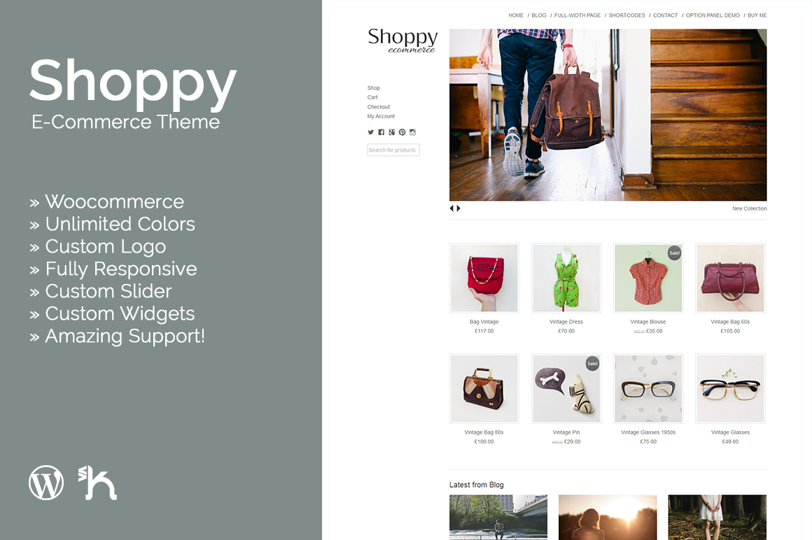
Task: Open the Google Plus social icon
Action: click(x=391, y=132)
